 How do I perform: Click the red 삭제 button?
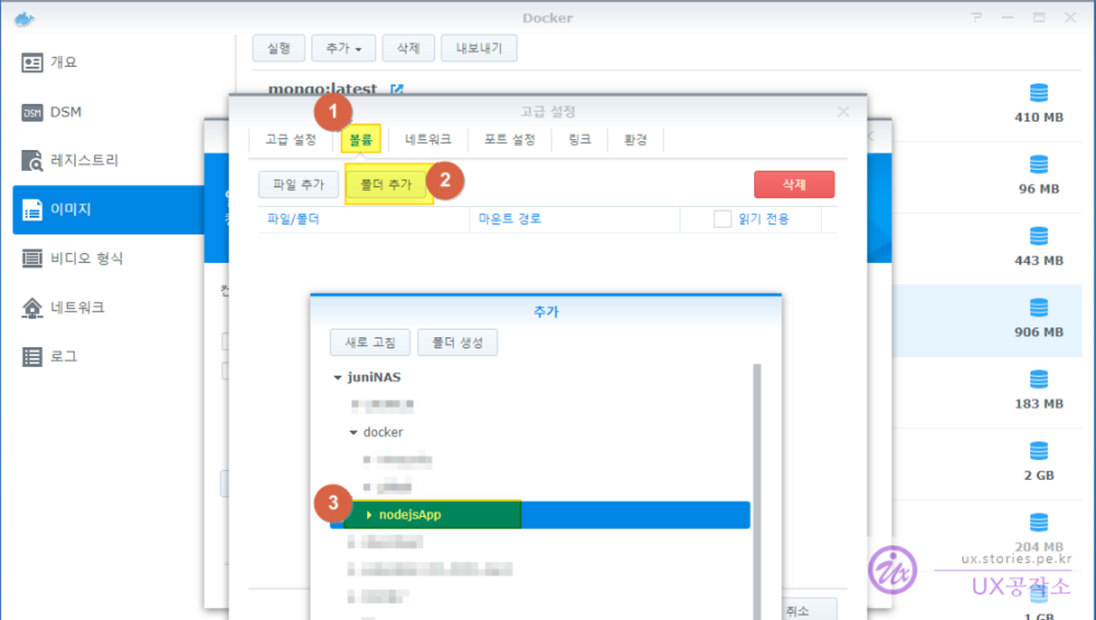pos(794,185)
